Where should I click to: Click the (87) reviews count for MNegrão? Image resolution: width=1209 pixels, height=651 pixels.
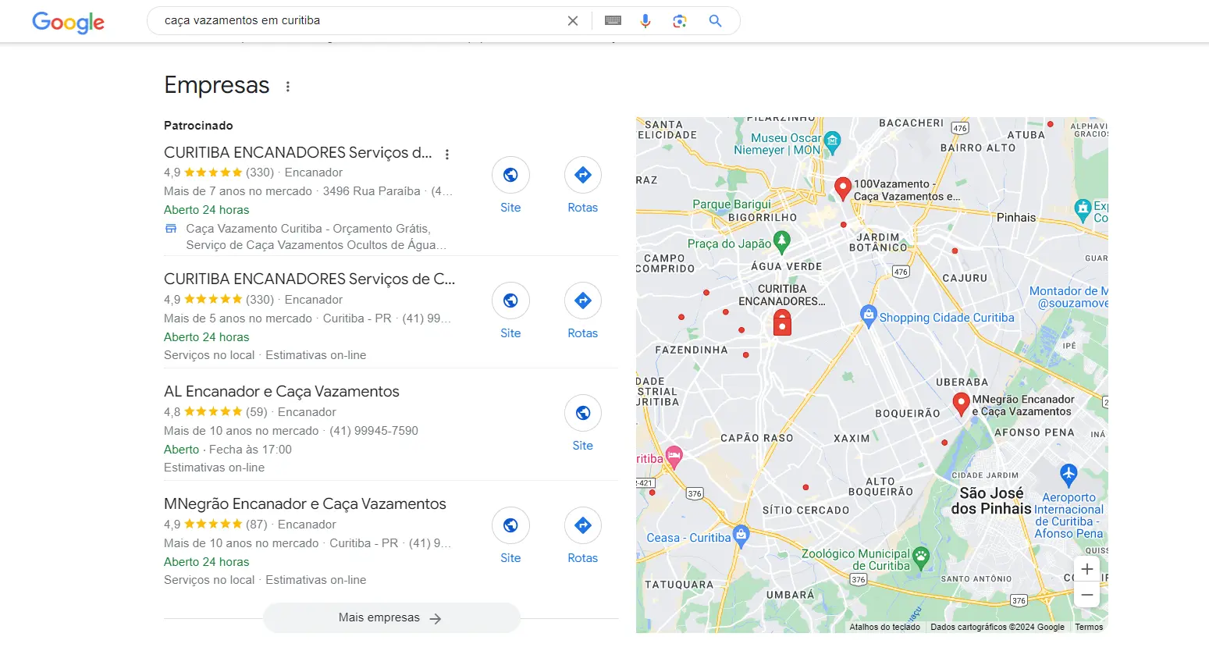tap(257, 525)
